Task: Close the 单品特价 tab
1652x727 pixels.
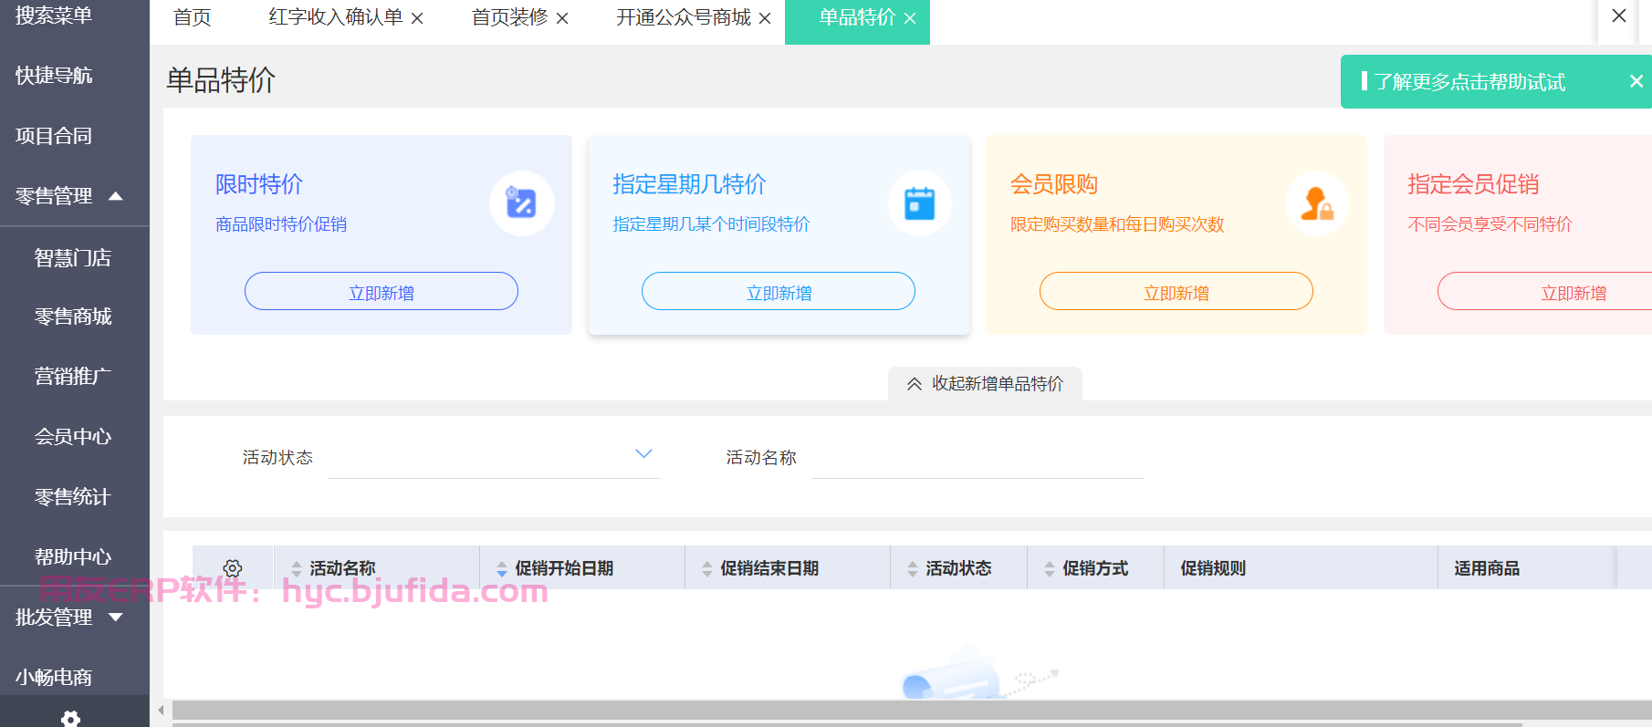Action: click(x=910, y=18)
